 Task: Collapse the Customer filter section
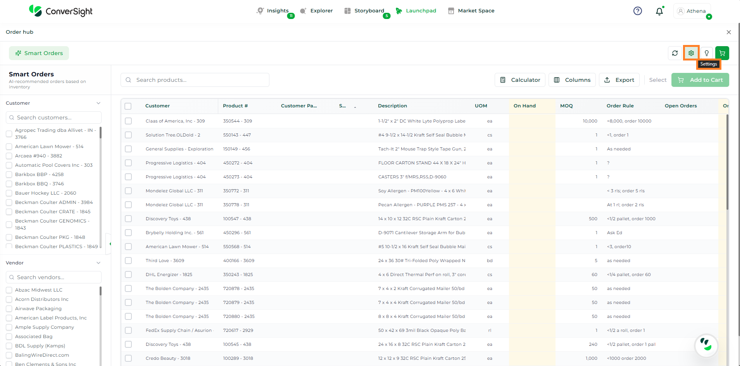click(98, 103)
